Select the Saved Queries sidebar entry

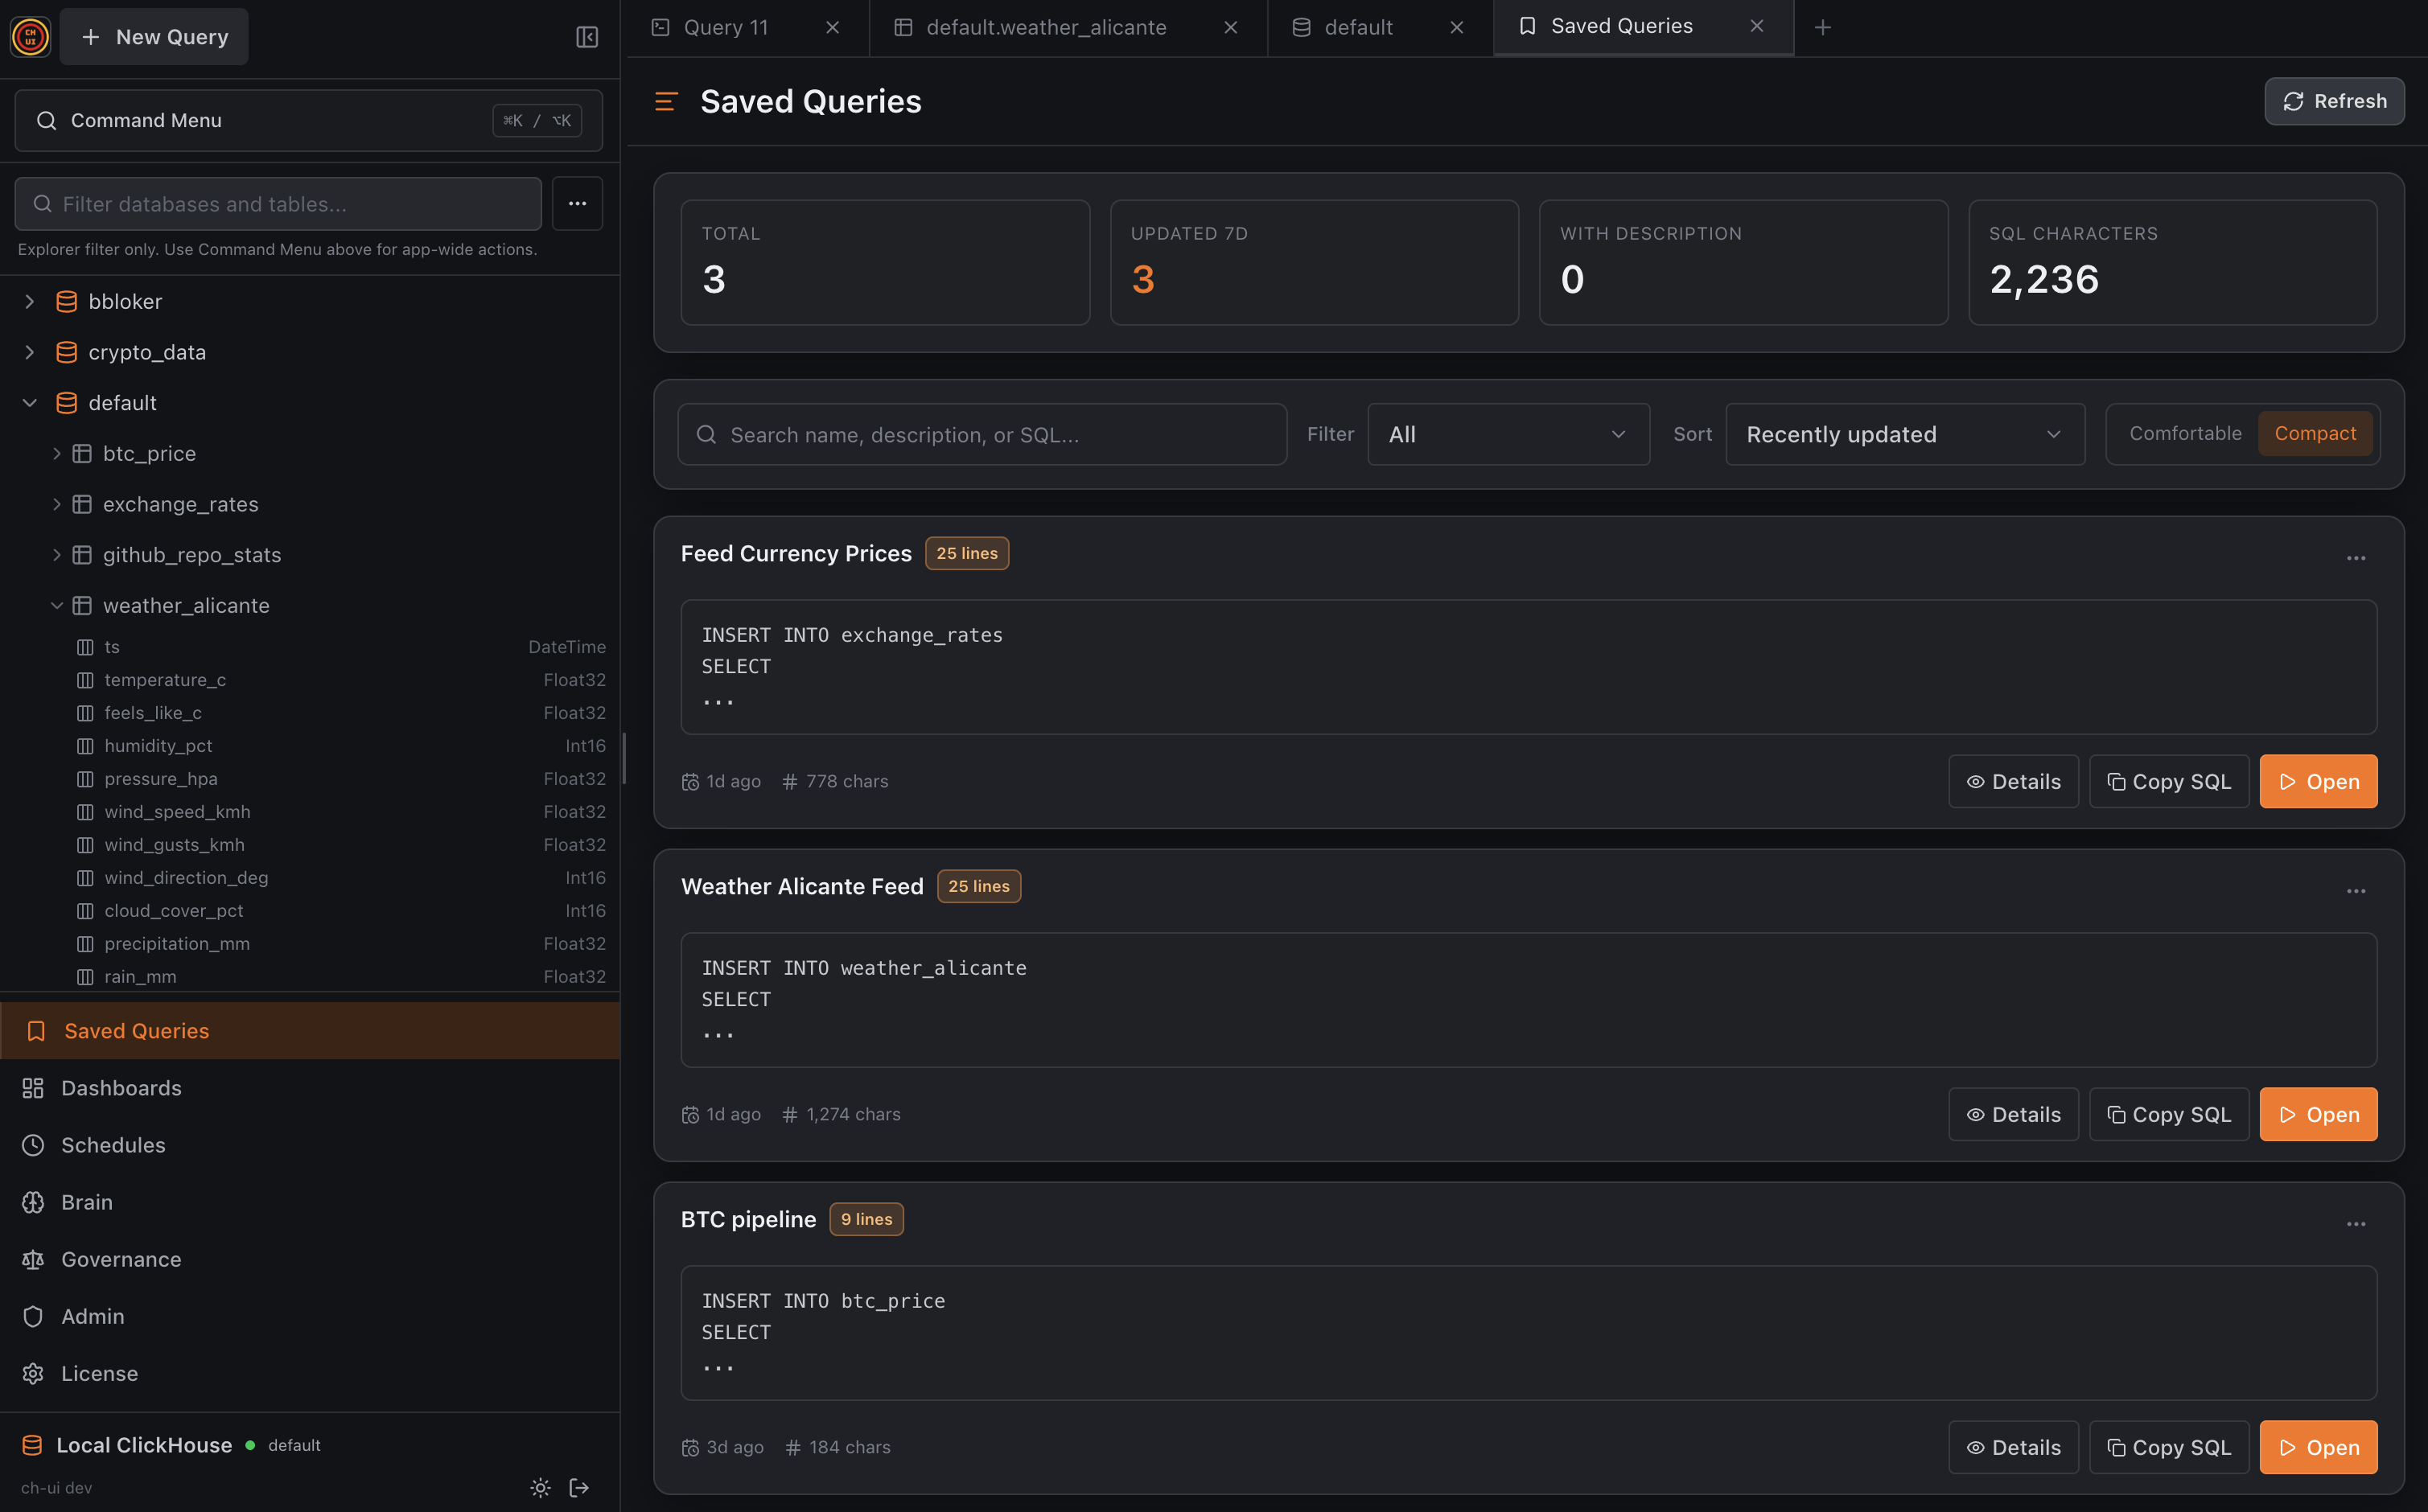point(136,1030)
